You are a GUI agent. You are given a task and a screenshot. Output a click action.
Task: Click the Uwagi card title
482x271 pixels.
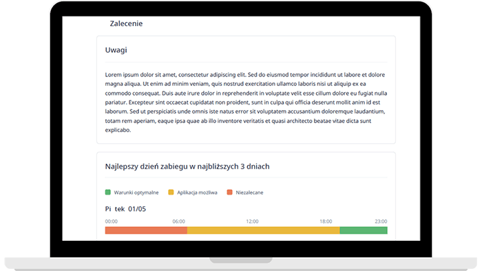pyautogui.click(x=116, y=50)
